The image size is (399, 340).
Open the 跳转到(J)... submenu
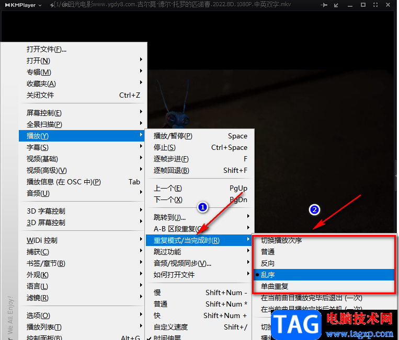click(x=200, y=217)
